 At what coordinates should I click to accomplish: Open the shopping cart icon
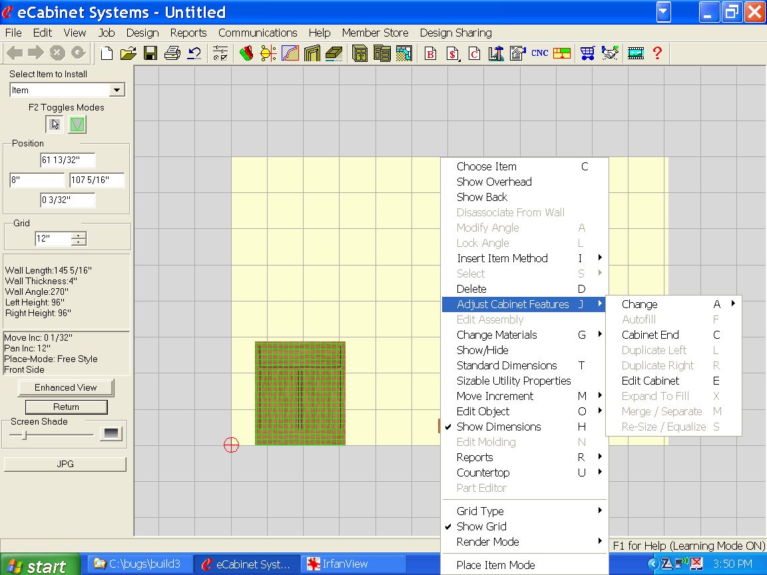(x=587, y=53)
